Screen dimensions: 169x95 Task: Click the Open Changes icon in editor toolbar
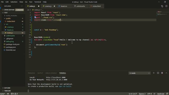click(x=162, y=6)
